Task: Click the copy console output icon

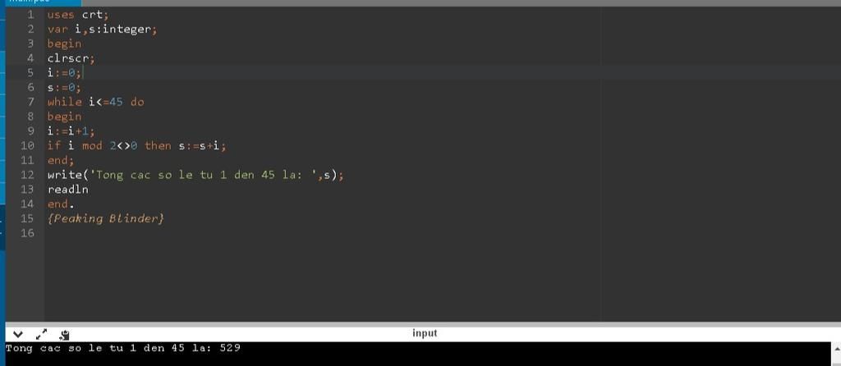Action: tap(65, 334)
